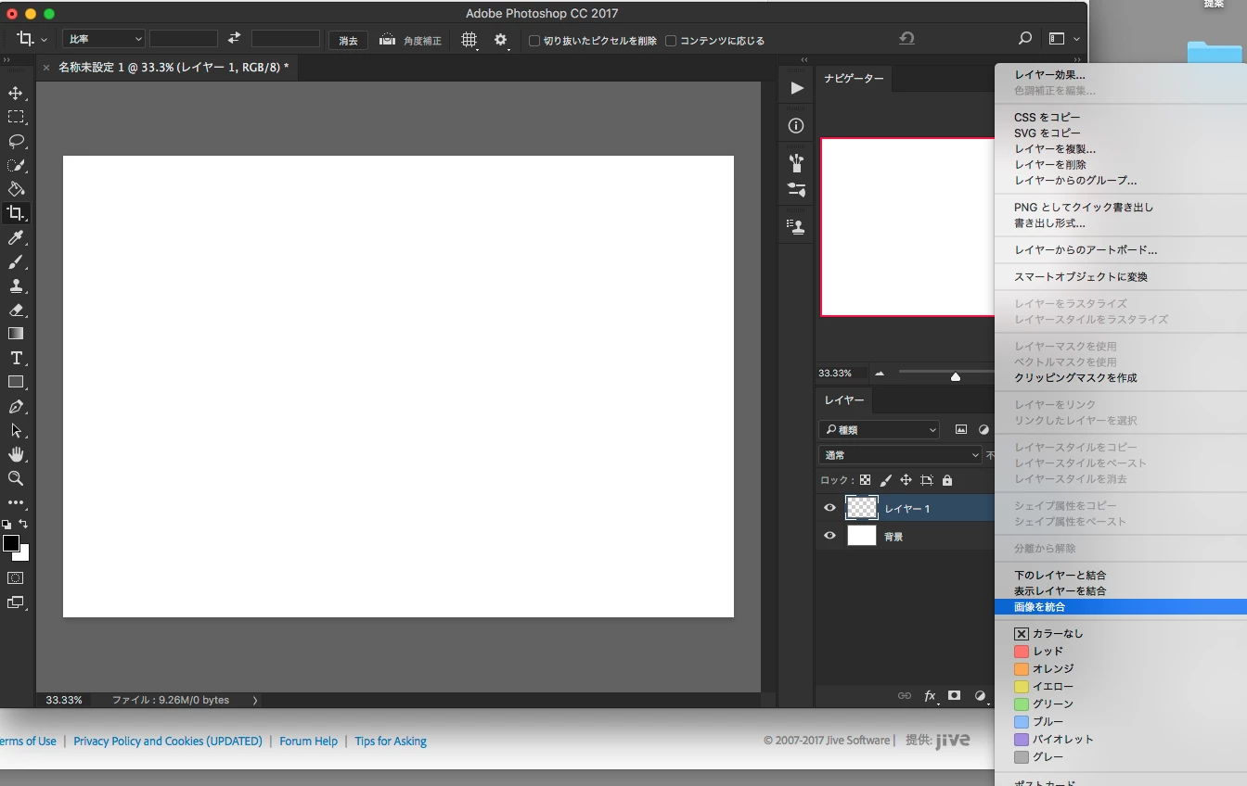This screenshot has width=1247, height=786.
Task: Toggle lock image pixels brush icon
Action: [885, 480]
